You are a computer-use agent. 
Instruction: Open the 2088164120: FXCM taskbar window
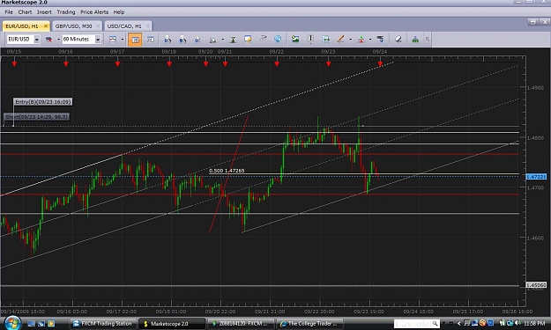tap(241, 324)
